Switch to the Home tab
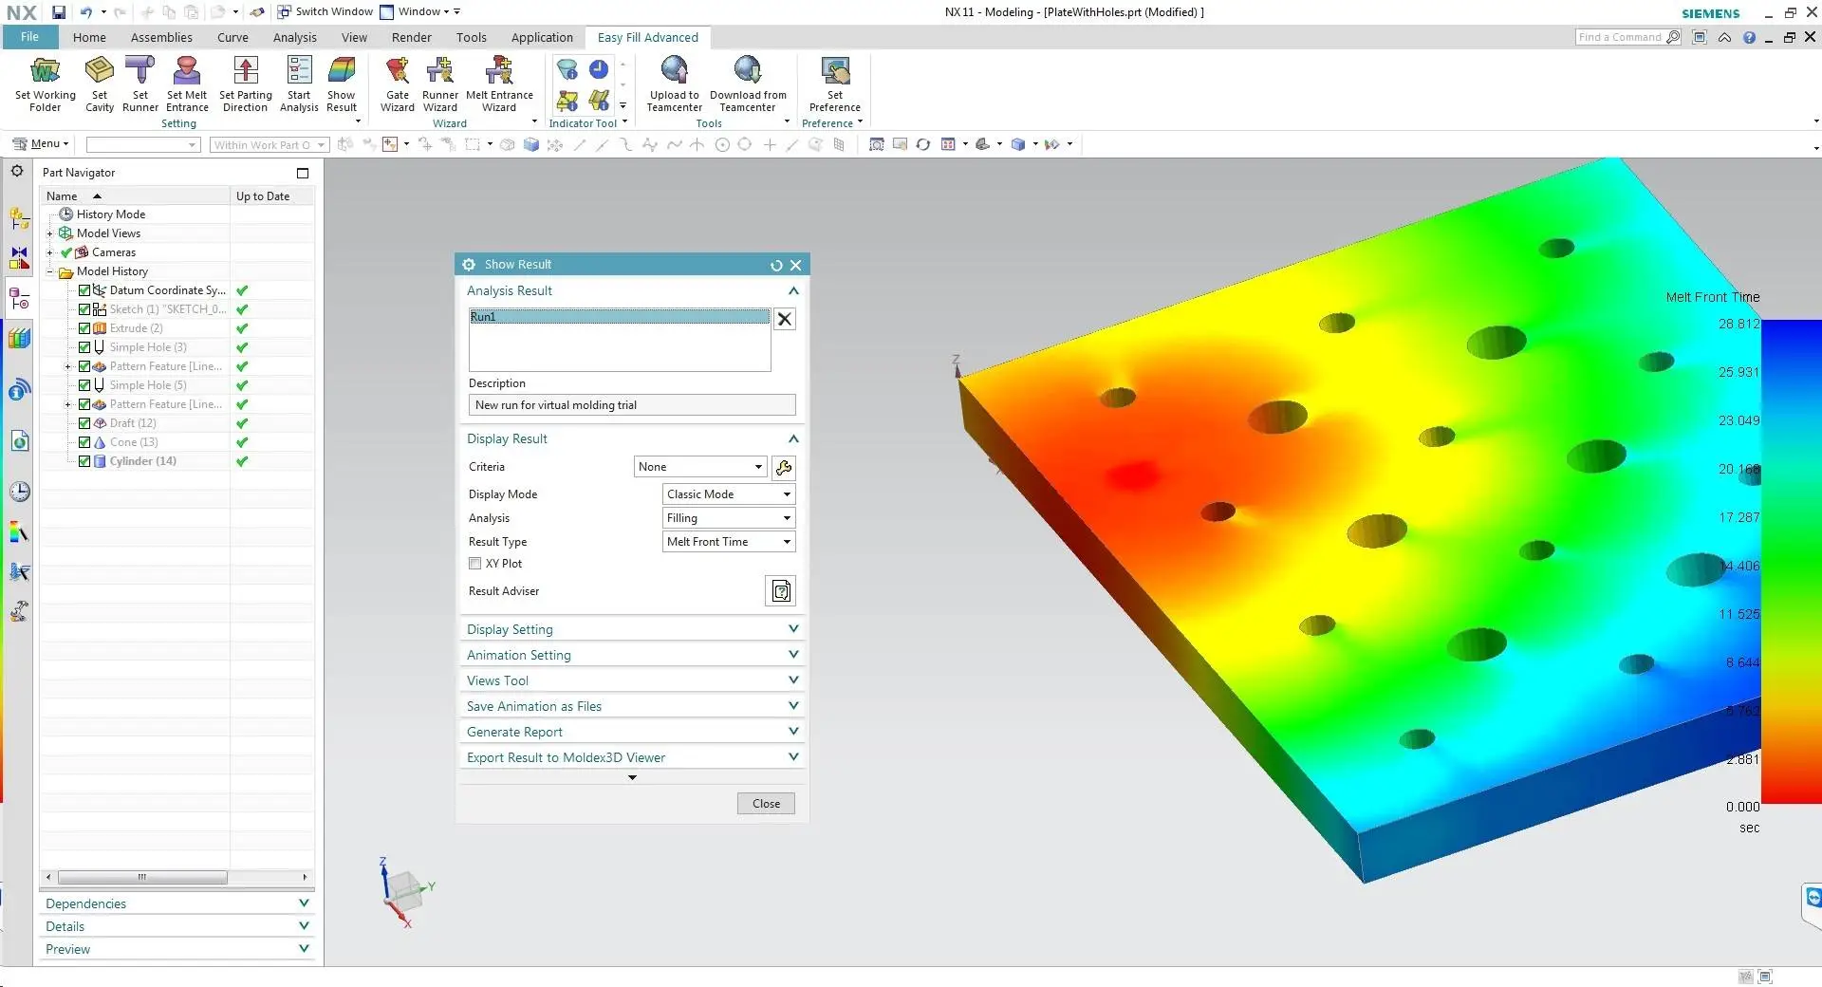This screenshot has height=987, width=1822. (89, 38)
